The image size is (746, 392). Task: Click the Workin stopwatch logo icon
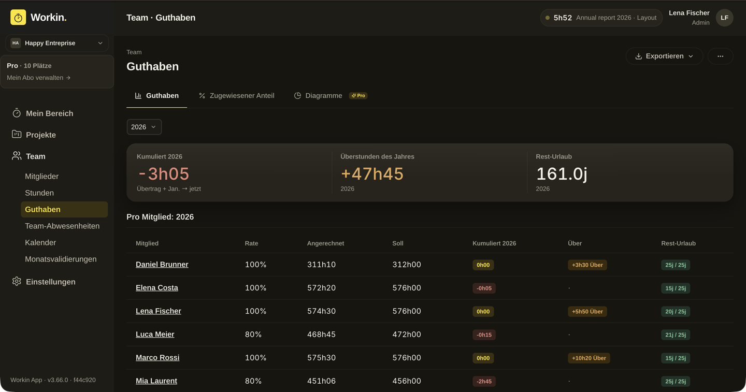pos(18,18)
